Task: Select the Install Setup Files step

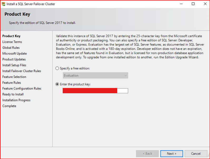Action: point(14,65)
